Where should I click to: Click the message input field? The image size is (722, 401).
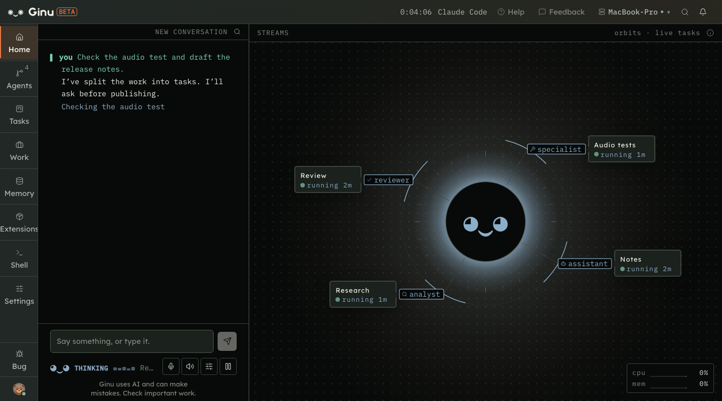pos(132,341)
